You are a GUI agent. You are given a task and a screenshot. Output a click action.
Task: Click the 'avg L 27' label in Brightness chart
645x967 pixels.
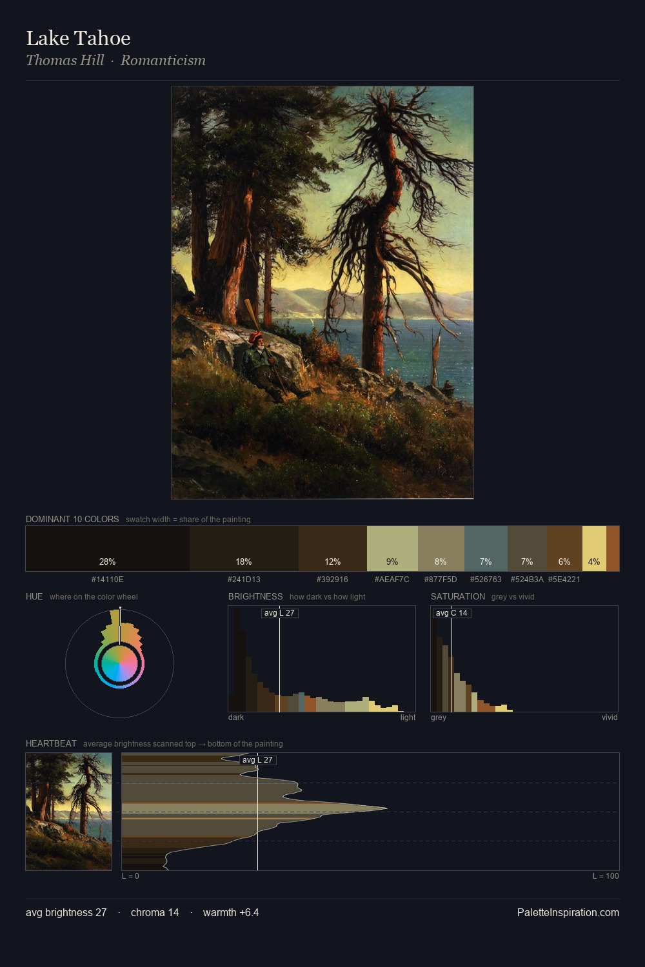279,613
